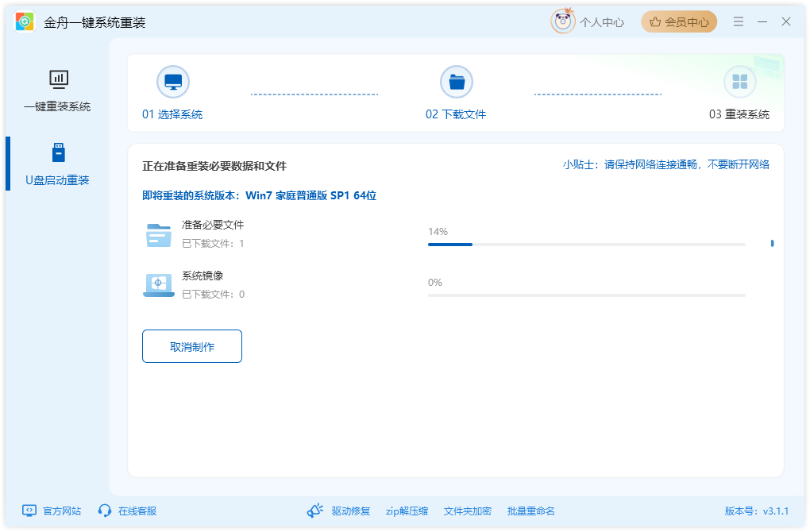Click the step 02 folder icon
810x532 pixels.
[x=457, y=82]
